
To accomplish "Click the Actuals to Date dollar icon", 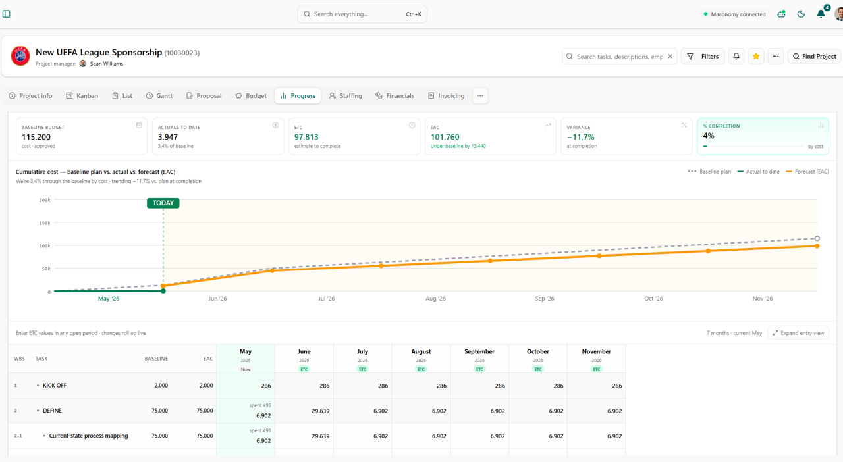I will 275,125.
